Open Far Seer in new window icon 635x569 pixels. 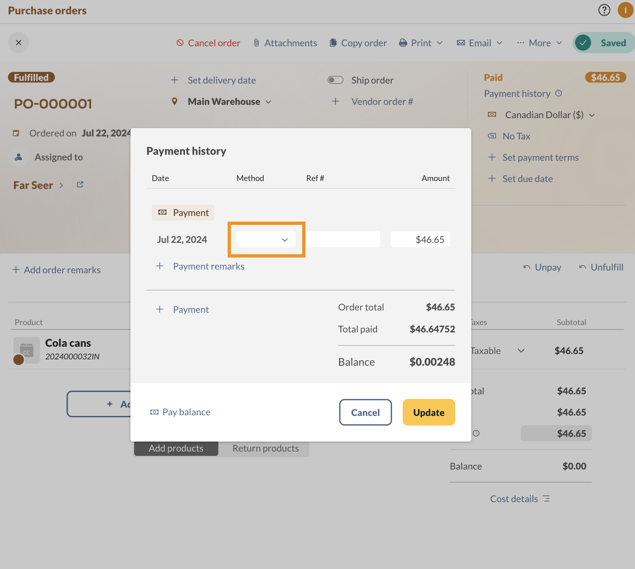[x=80, y=184]
